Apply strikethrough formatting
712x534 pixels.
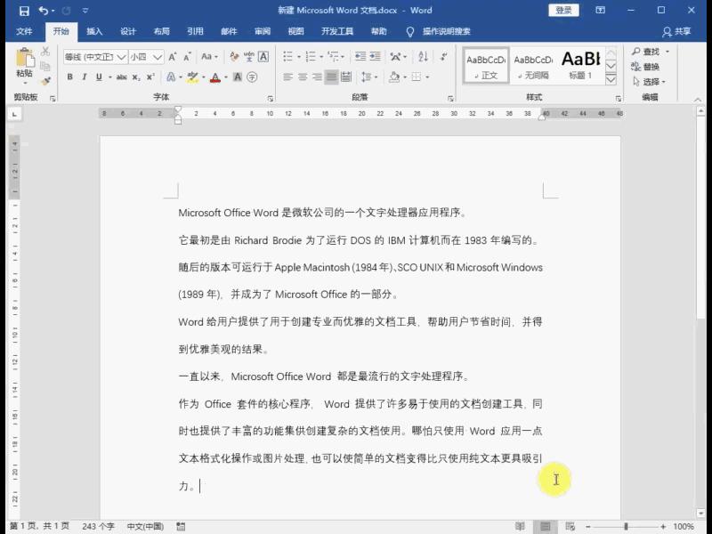point(121,76)
